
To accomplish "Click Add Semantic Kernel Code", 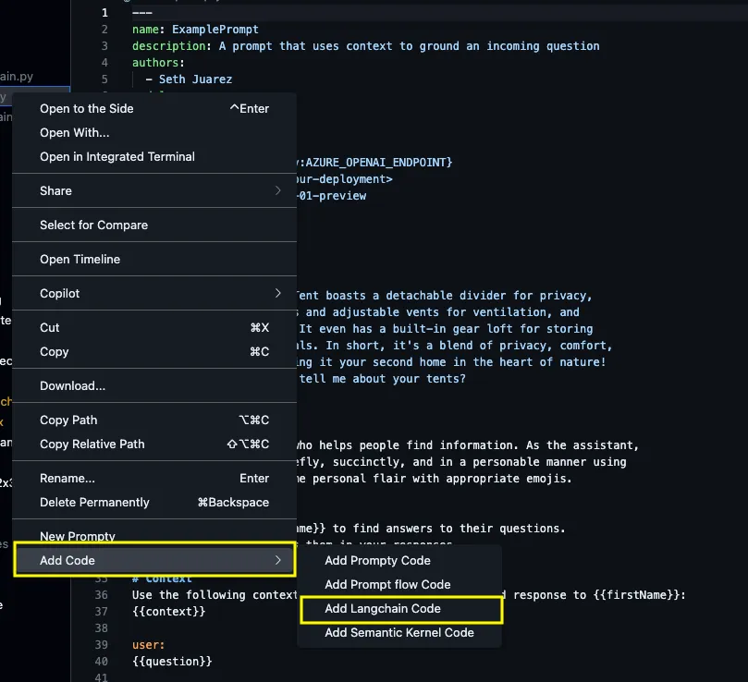I will tap(399, 633).
